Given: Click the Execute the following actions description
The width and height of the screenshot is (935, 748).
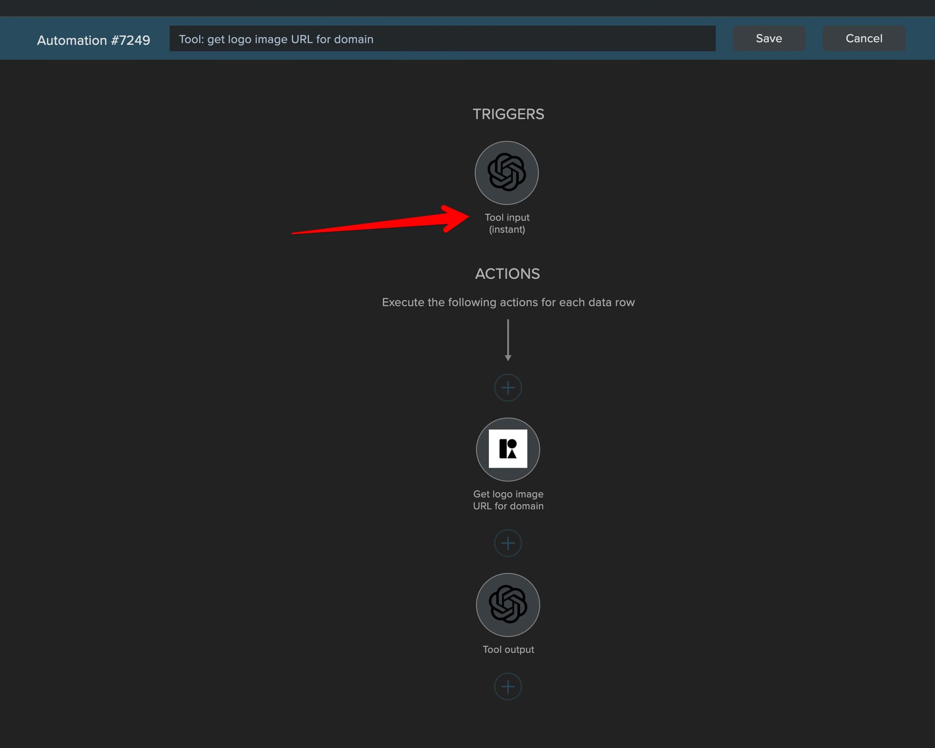Looking at the screenshot, I should pyautogui.click(x=508, y=302).
